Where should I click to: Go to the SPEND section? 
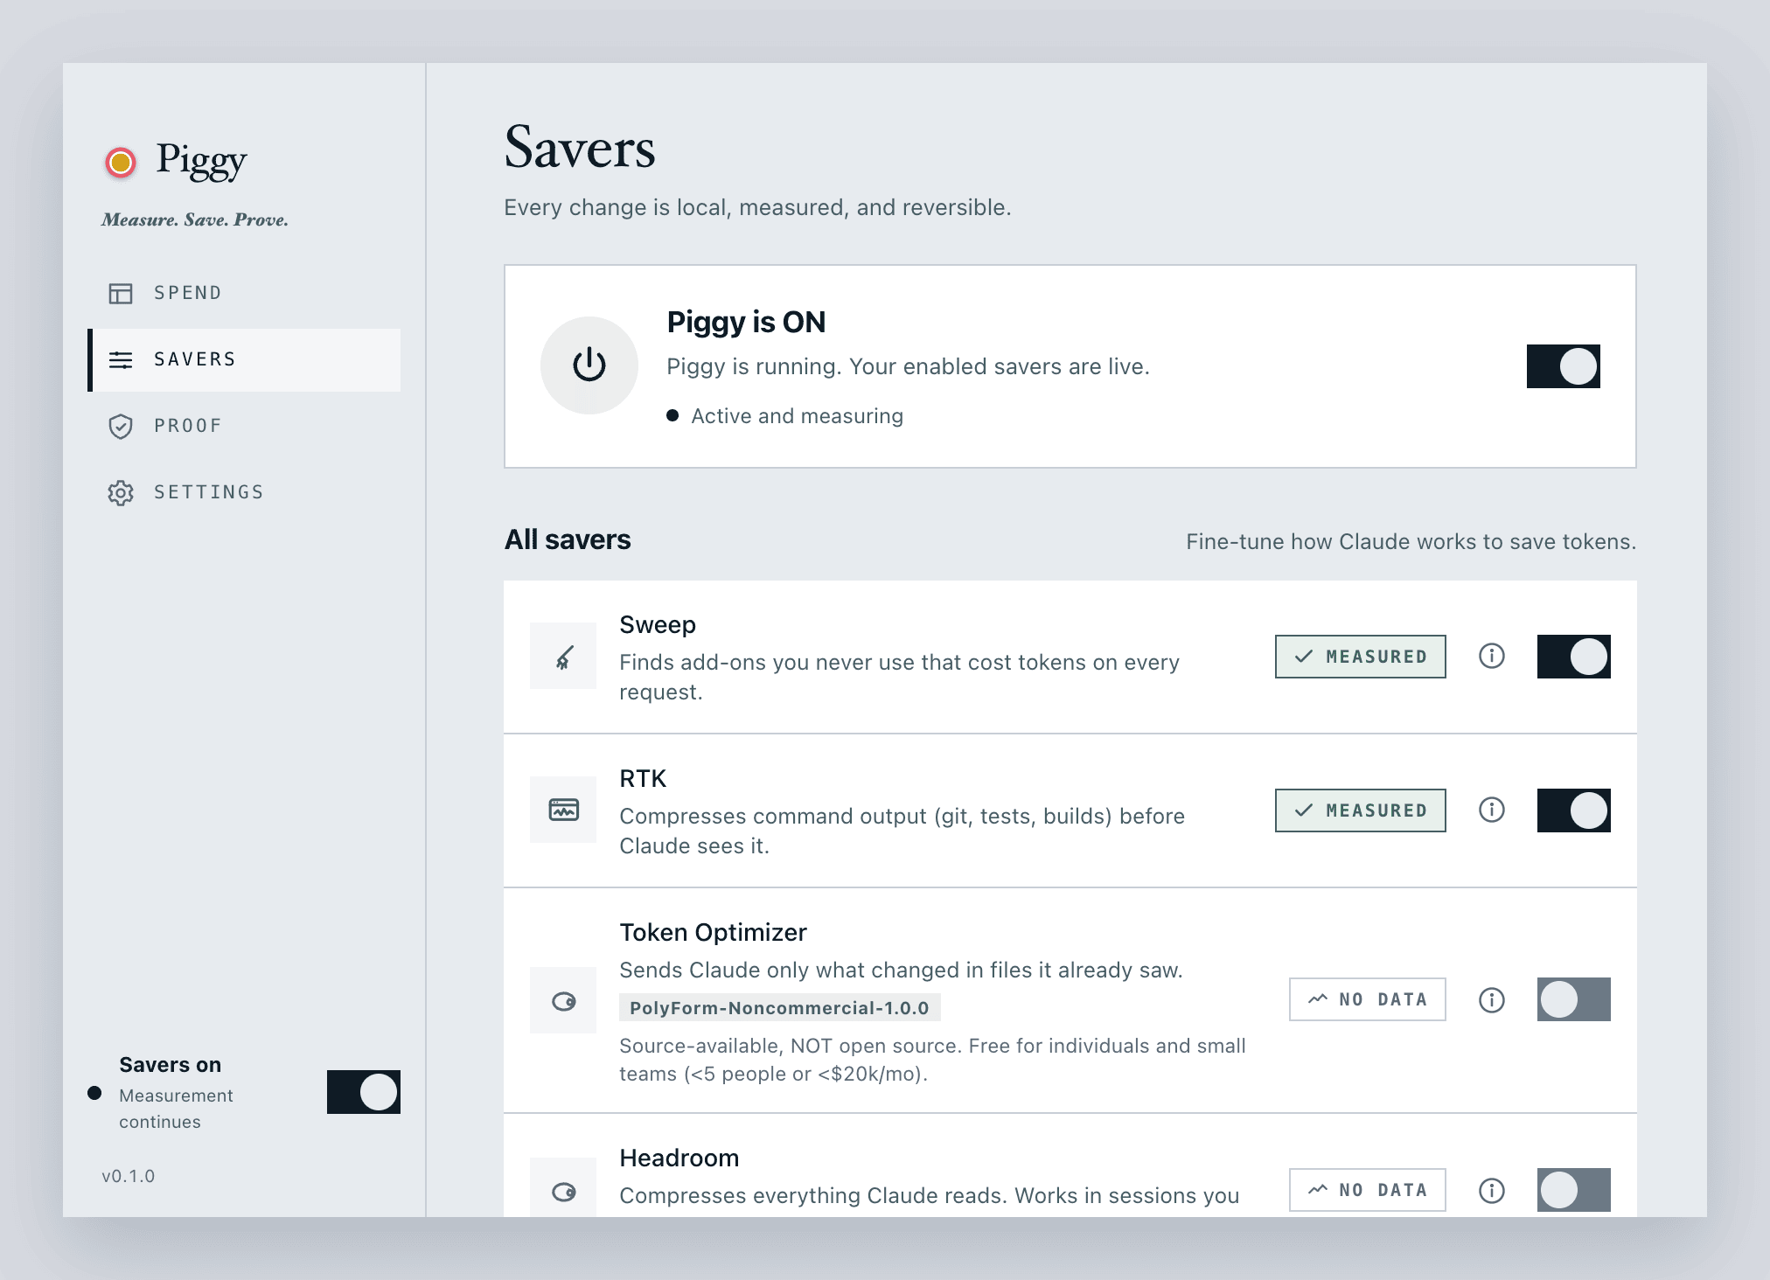pyautogui.click(x=244, y=293)
